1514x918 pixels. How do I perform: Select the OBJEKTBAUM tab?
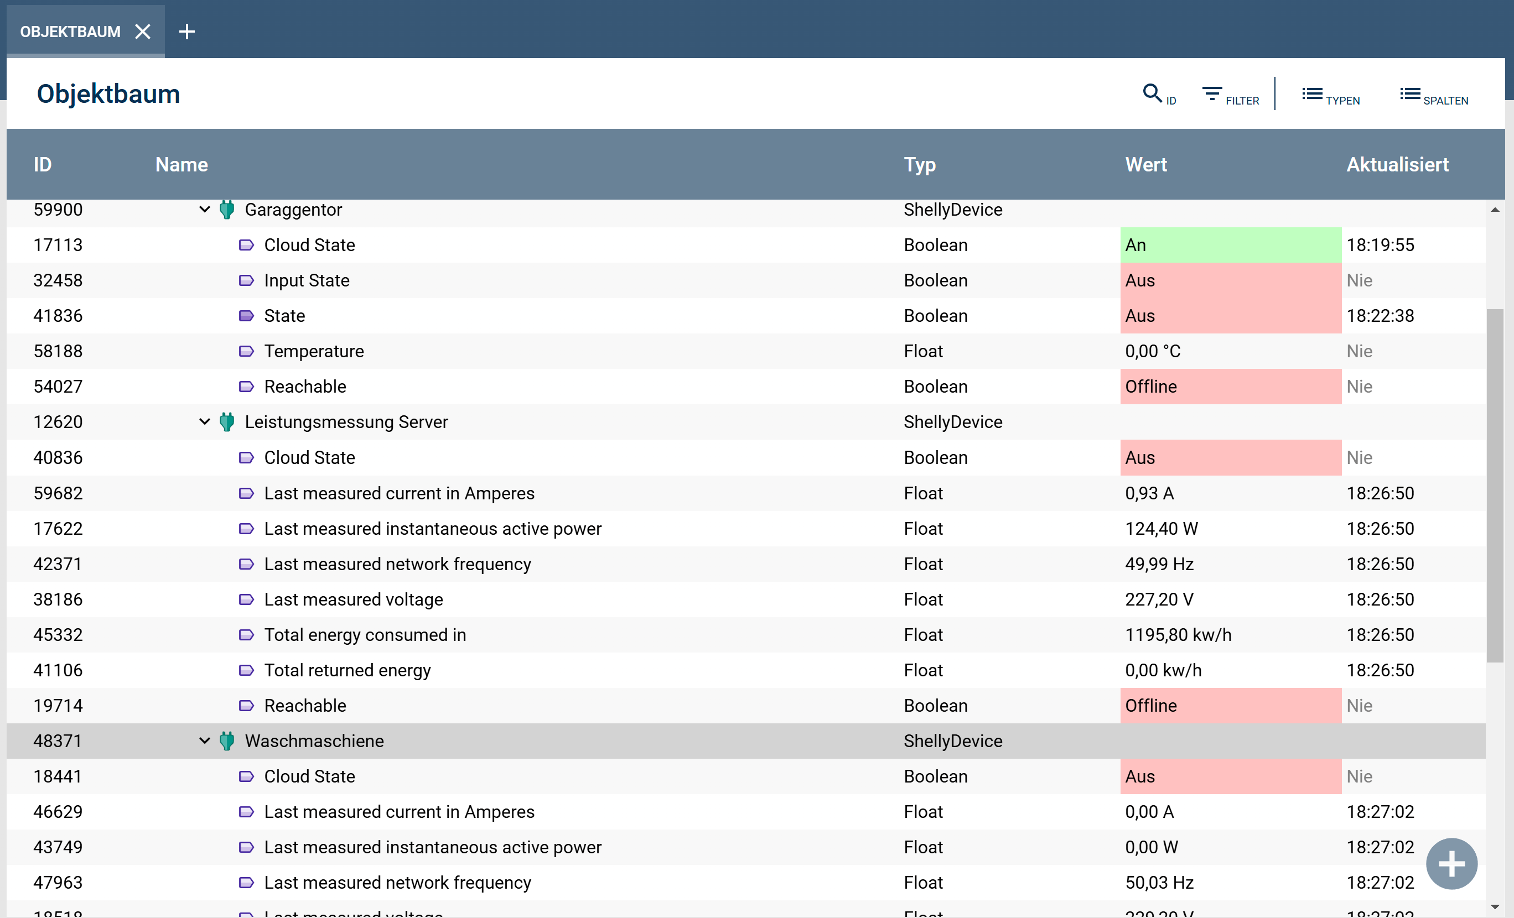pyautogui.click(x=70, y=32)
